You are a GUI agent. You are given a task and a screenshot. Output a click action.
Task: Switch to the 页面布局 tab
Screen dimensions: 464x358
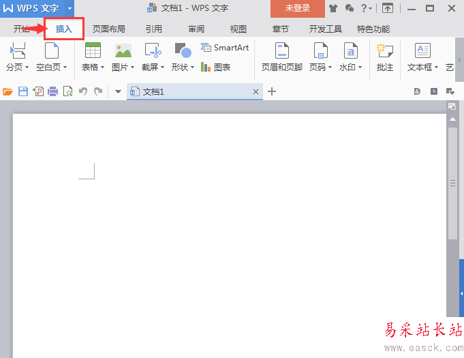[109, 29]
